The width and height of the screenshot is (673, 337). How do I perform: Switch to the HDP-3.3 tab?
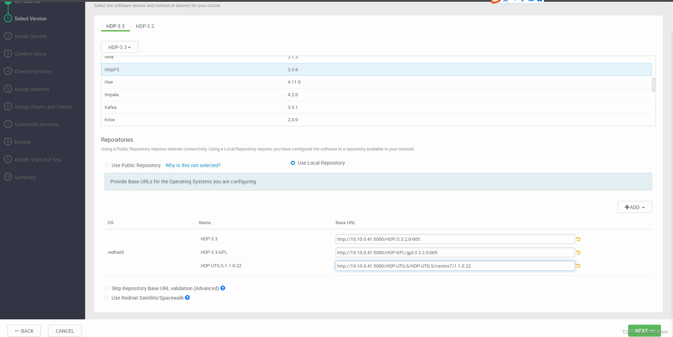point(116,26)
